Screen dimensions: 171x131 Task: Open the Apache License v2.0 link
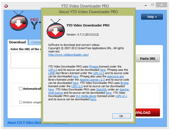click(92, 80)
